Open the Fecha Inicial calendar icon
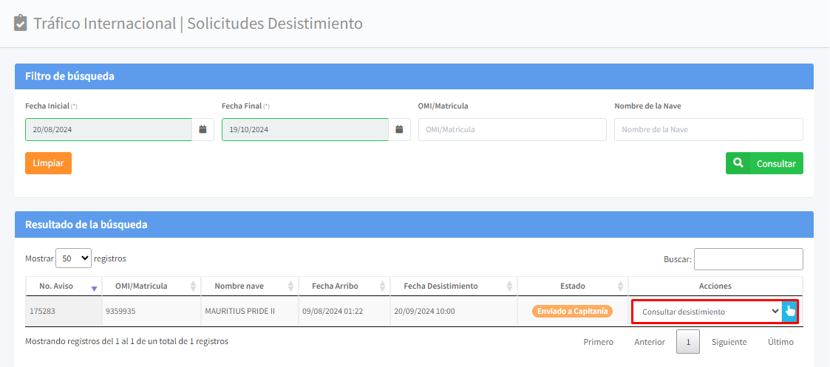Viewport: 830px width, 367px height. point(203,129)
